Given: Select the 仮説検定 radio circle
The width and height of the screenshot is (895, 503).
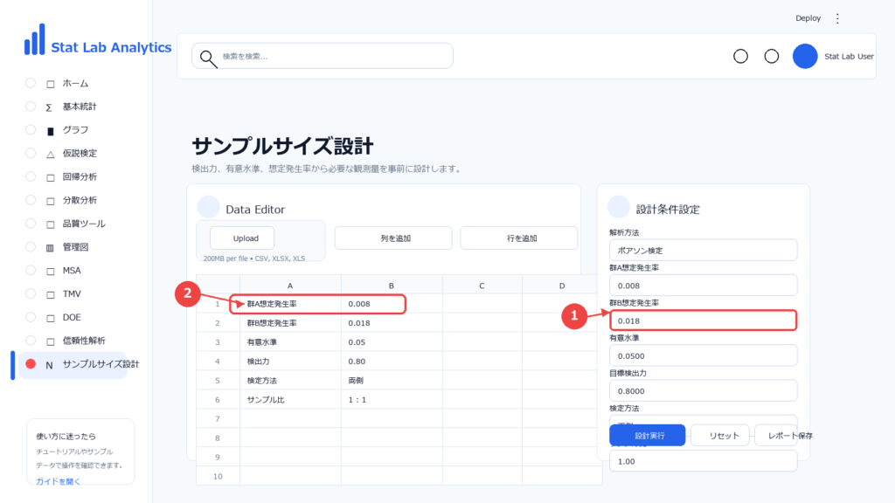Looking at the screenshot, I should (x=31, y=153).
